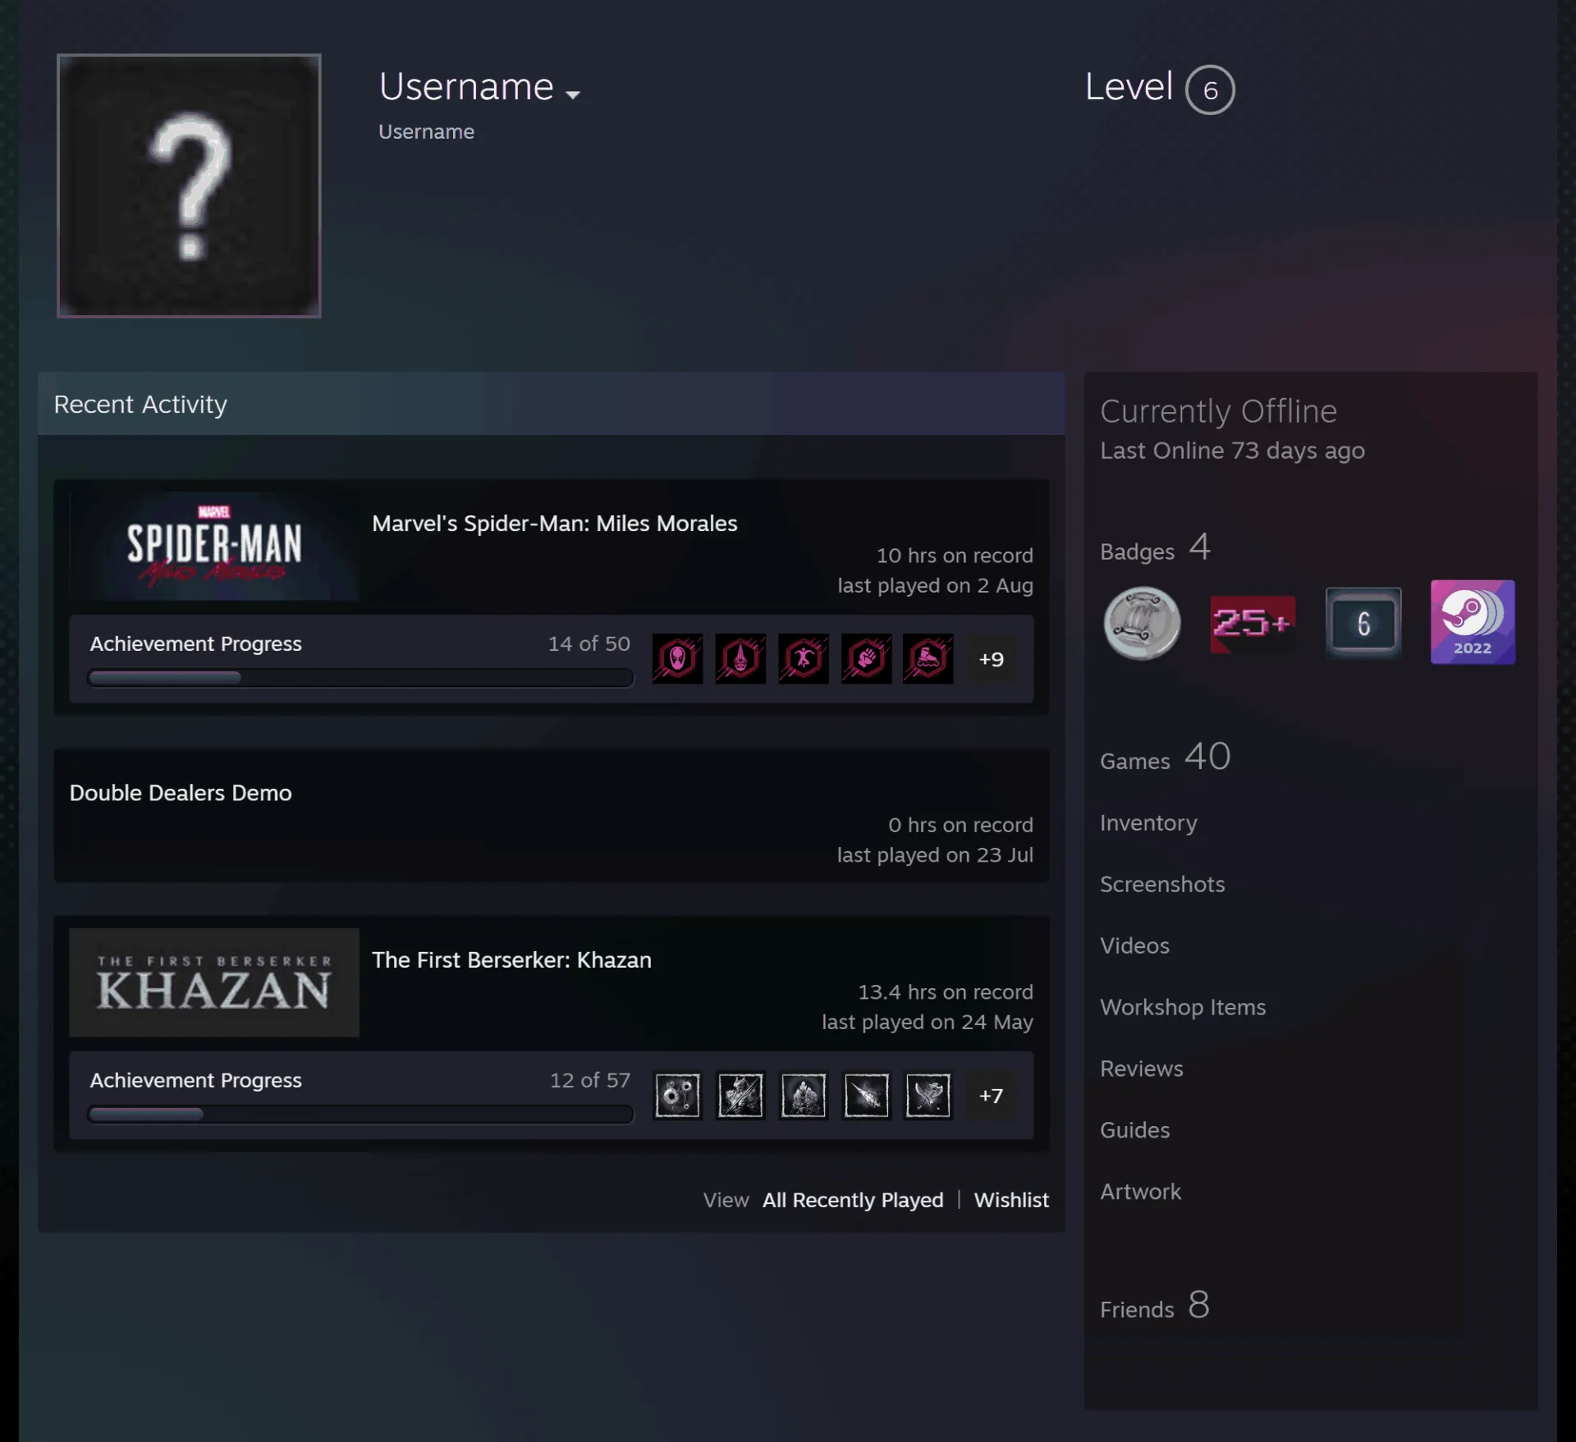This screenshot has width=1576, height=1442.
Task: Open the Videos link
Action: click(1134, 945)
